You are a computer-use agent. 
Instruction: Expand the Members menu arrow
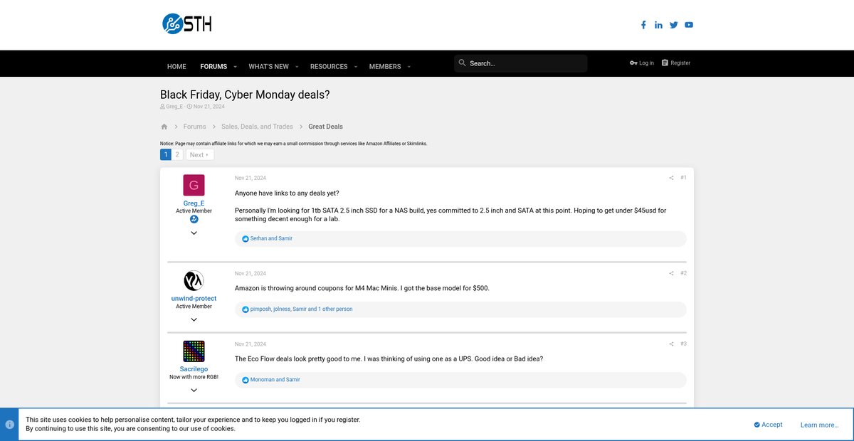pyautogui.click(x=408, y=67)
